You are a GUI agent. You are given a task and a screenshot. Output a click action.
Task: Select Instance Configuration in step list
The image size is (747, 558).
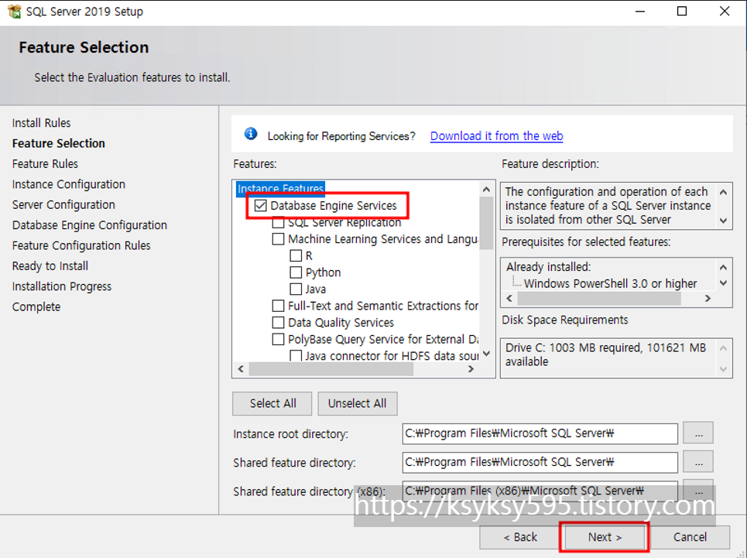point(69,184)
